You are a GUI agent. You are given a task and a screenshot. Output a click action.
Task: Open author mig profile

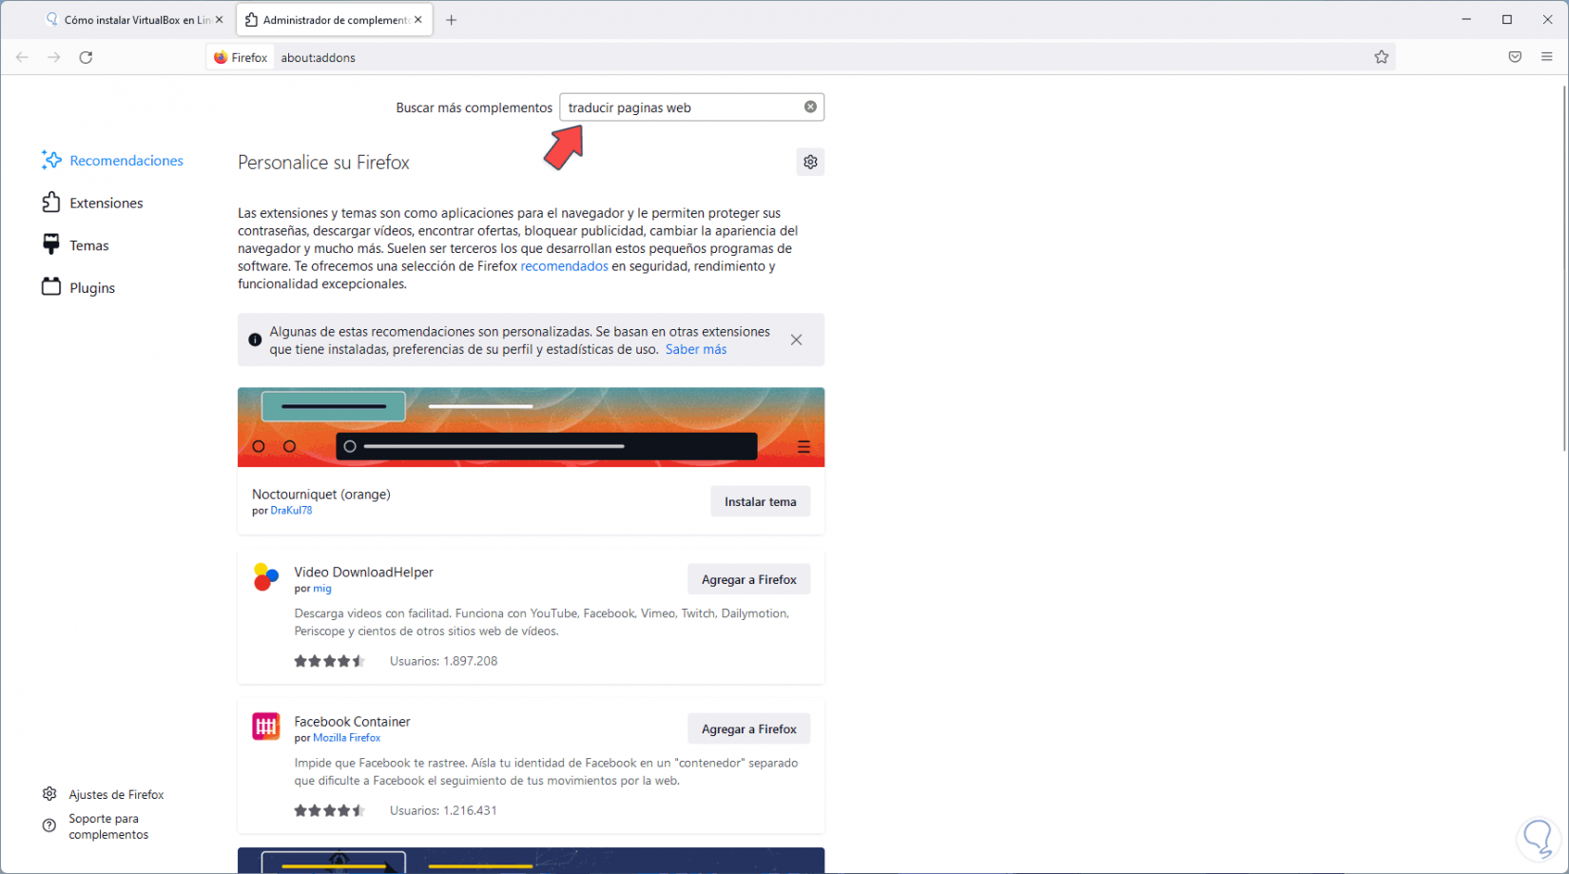coord(322,589)
